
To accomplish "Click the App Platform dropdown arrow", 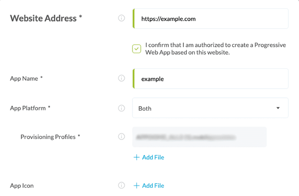I will [278, 108].
